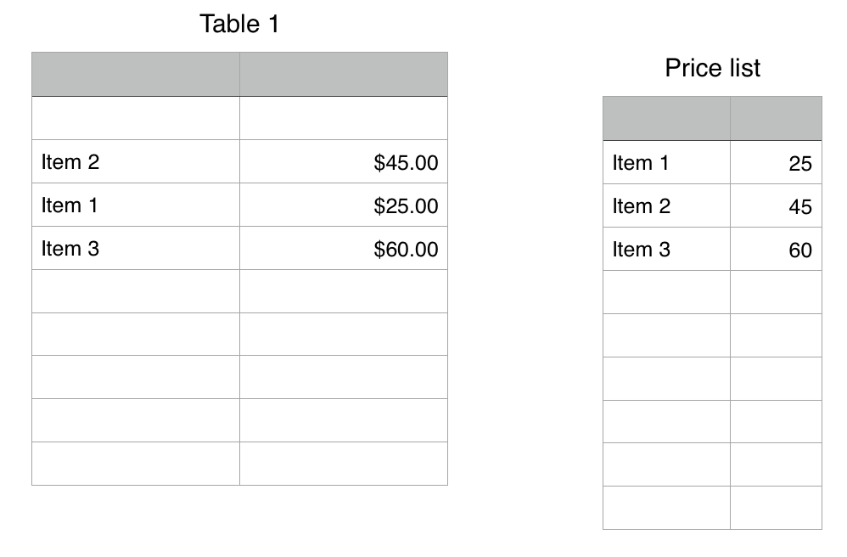The width and height of the screenshot is (847, 557).
Task: Select the $25.00 price cell
Action: [x=343, y=205]
